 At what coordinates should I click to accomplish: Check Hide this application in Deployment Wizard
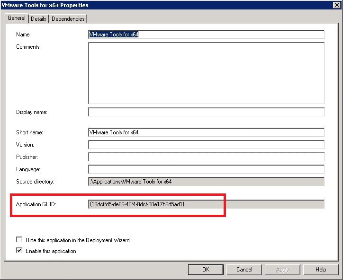(19, 240)
